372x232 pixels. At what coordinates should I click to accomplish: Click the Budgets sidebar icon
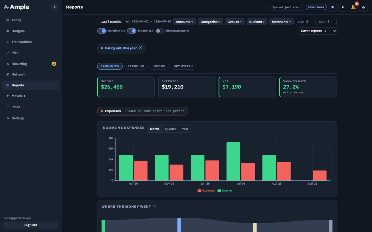tap(8, 31)
